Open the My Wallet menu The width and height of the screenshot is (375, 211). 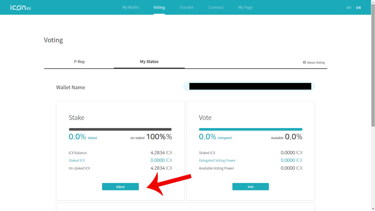(131, 8)
